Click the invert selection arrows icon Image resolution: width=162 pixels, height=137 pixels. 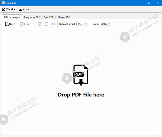(x=53, y=24)
